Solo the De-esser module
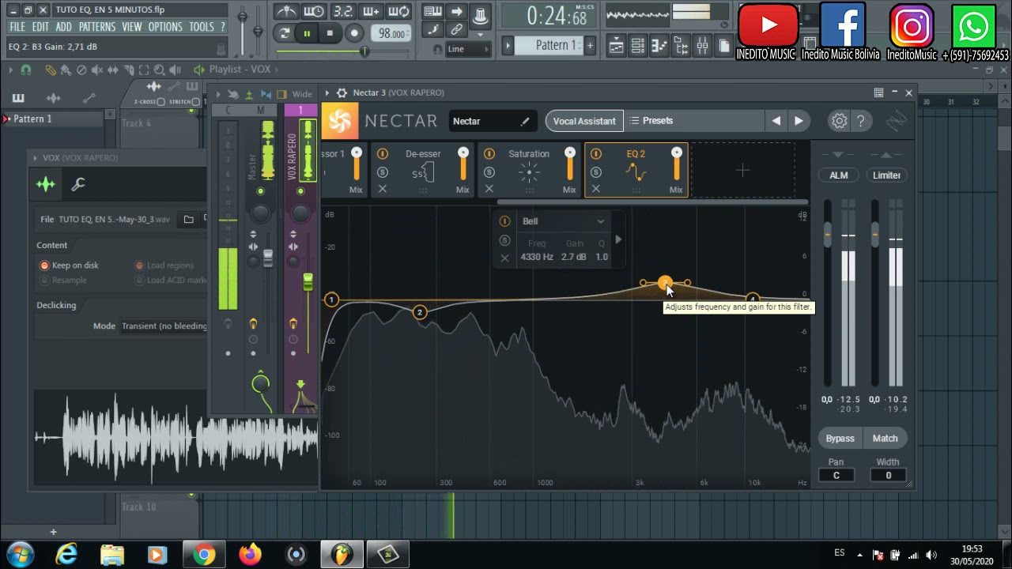This screenshot has width=1012, height=569. click(x=383, y=172)
